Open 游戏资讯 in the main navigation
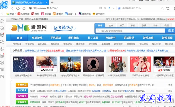This screenshot has height=107, width=175. coord(129,38)
